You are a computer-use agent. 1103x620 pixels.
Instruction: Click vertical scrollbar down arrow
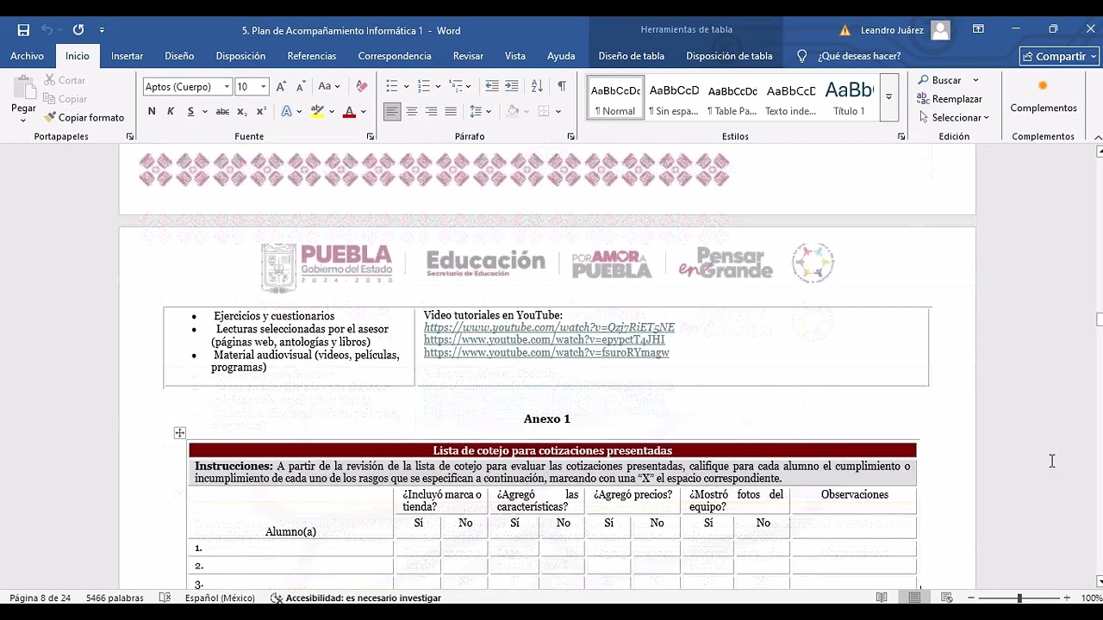point(1099,581)
